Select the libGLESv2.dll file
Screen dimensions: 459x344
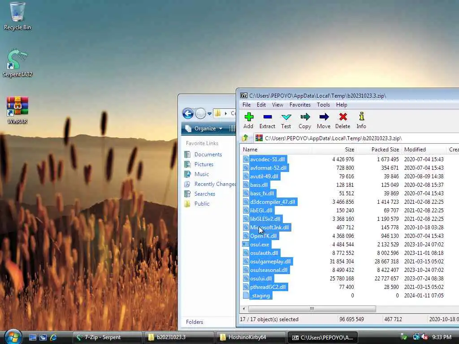(x=265, y=219)
